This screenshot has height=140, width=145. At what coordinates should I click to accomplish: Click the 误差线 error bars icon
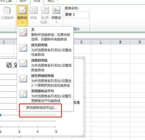(x=56, y=10)
